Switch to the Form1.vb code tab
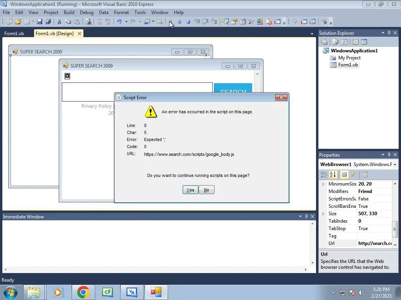This screenshot has width=401, height=300. pyautogui.click(x=14, y=34)
